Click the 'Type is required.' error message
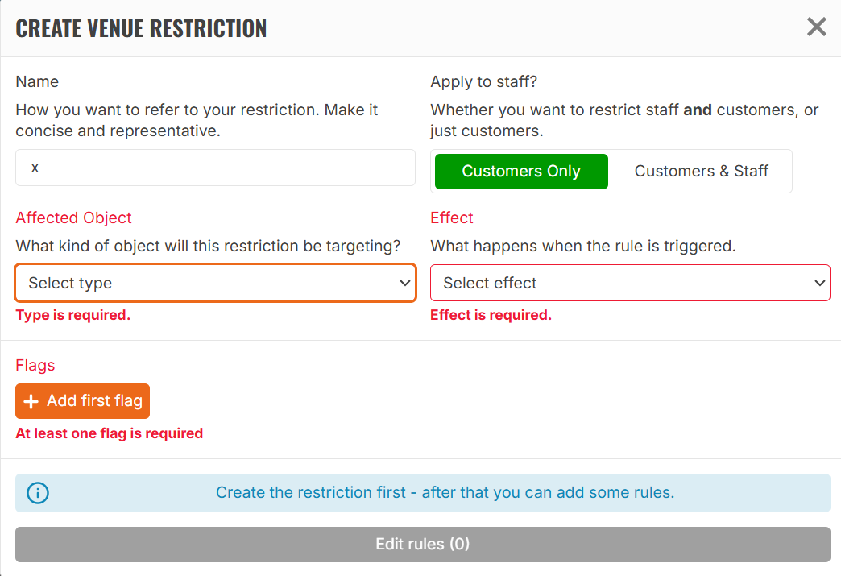841x576 pixels. pyautogui.click(x=73, y=315)
